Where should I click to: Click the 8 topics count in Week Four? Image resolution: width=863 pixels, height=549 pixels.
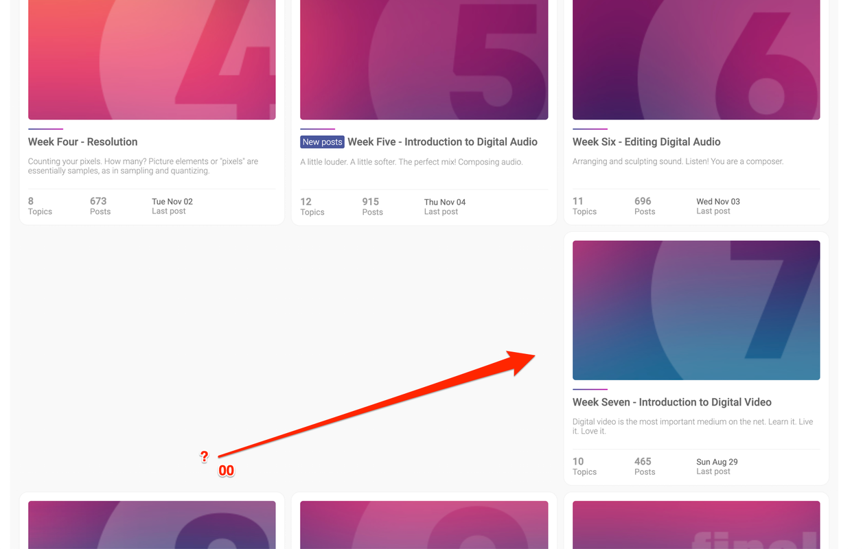pos(31,201)
